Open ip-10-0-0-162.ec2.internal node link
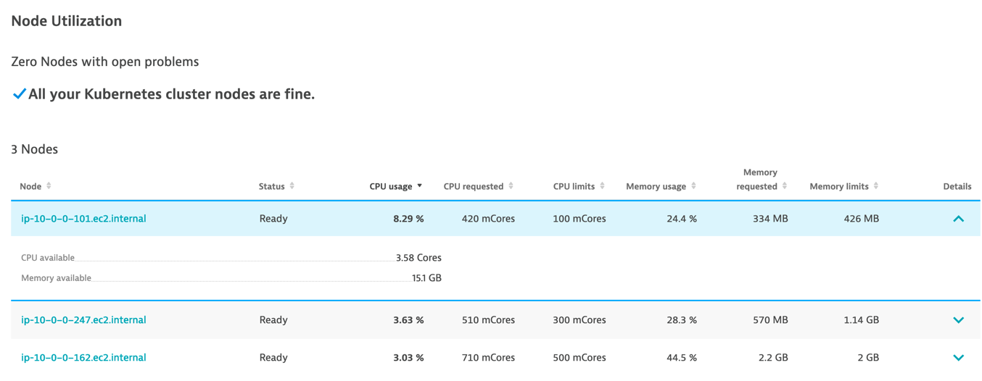The width and height of the screenshot is (982, 381). pyautogui.click(x=83, y=357)
